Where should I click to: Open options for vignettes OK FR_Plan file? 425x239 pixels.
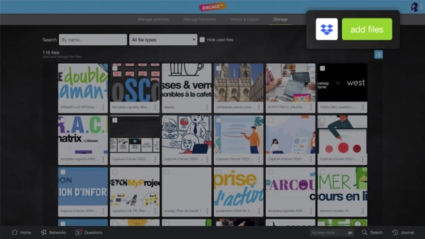155,211
